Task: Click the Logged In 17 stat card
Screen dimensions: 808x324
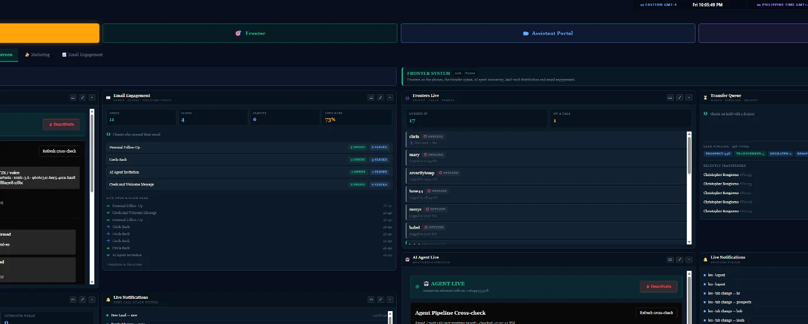Action: pos(477,118)
